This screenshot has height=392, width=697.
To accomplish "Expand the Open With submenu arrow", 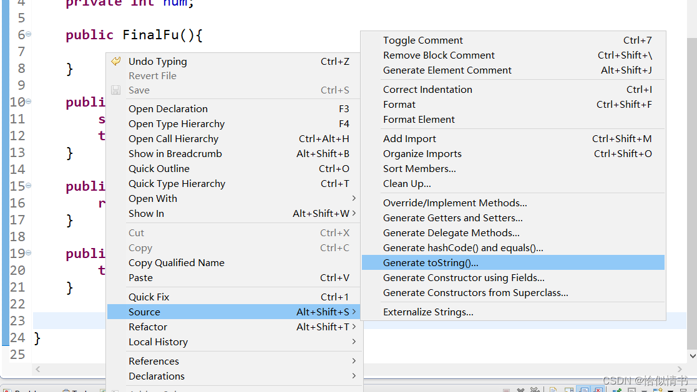I will 354,198.
